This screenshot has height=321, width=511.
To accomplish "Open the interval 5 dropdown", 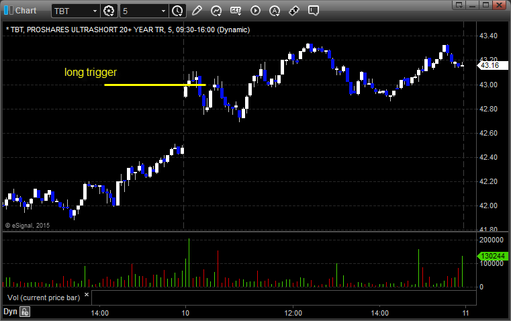I will coord(163,11).
